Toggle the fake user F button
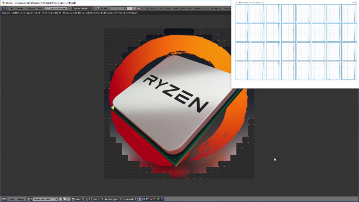359x202 pixels. (x=56, y=199)
